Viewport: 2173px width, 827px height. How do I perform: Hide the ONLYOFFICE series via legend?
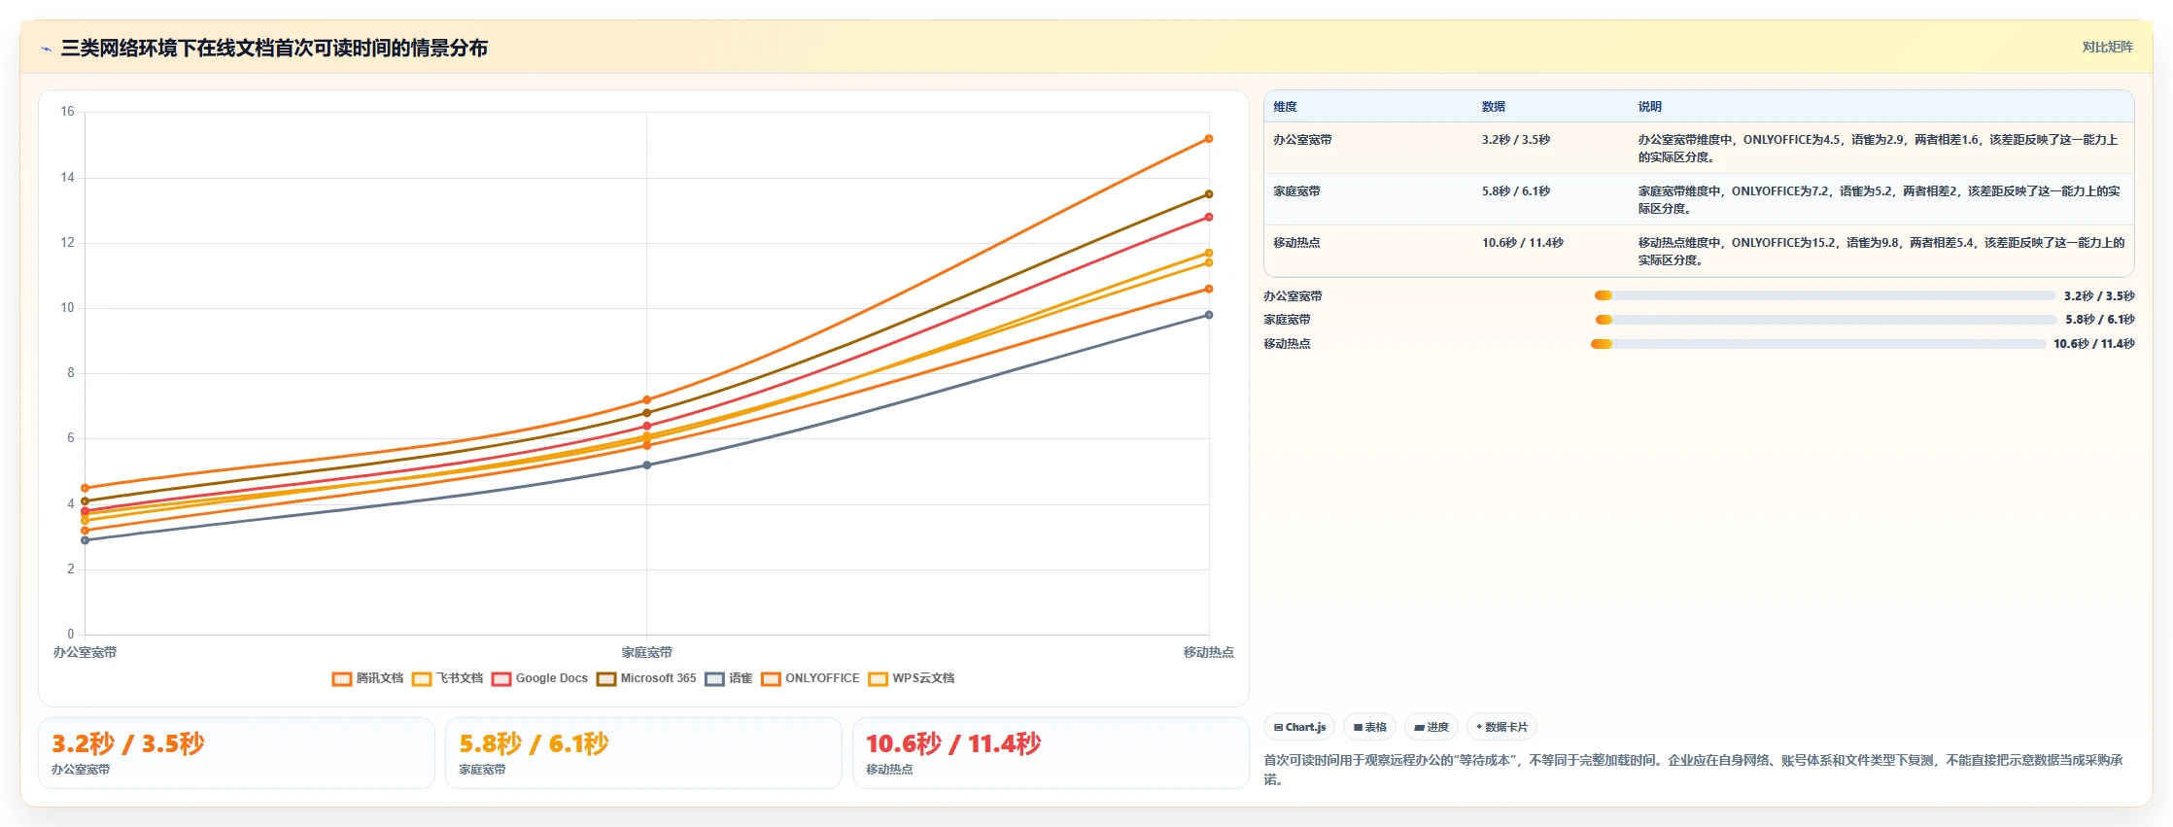pos(811,678)
